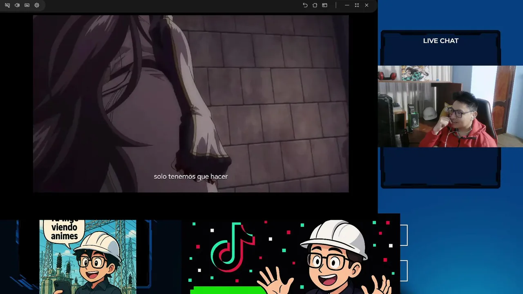Image resolution: width=523 pixels, height=294 pixels.
Task: Select the green bar below TikTok logo
Action: 228,290
